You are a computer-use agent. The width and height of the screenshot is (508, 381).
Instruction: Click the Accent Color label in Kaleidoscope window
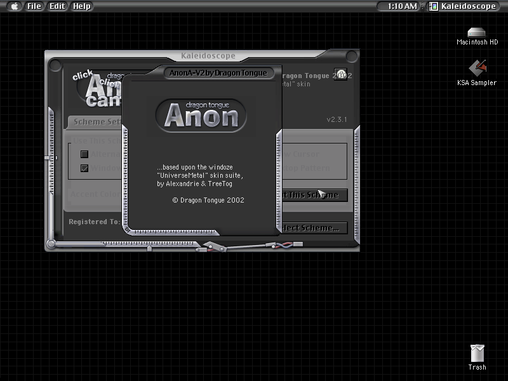(96, 194)
